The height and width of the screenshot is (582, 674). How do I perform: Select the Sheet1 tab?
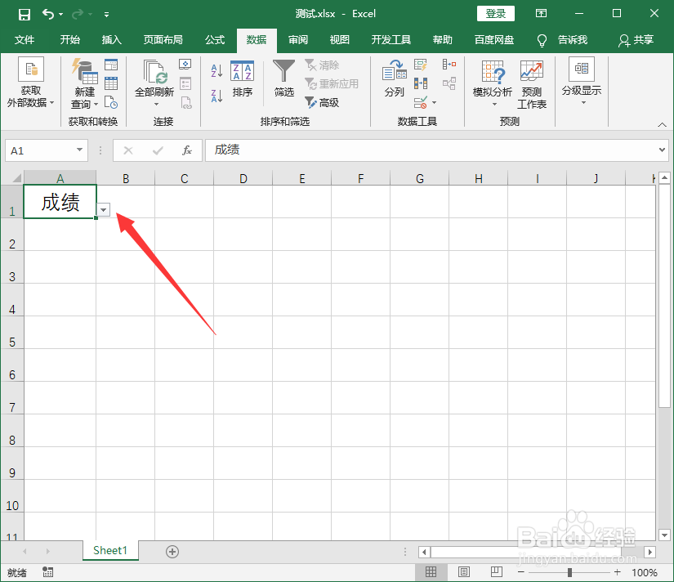tap(110, 551)
